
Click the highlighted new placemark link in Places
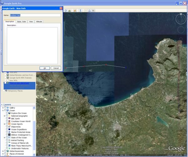tap(19, 83)
